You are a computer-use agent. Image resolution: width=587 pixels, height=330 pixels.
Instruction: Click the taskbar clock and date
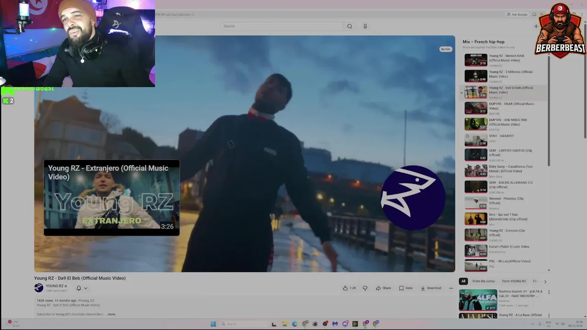[576, 324]
